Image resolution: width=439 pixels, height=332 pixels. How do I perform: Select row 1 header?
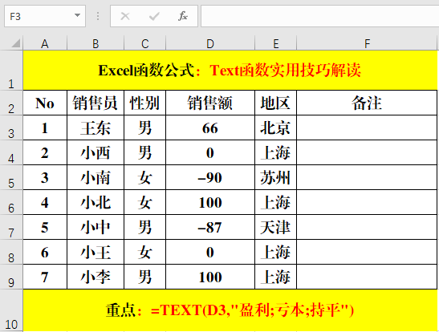pos(11,71)
